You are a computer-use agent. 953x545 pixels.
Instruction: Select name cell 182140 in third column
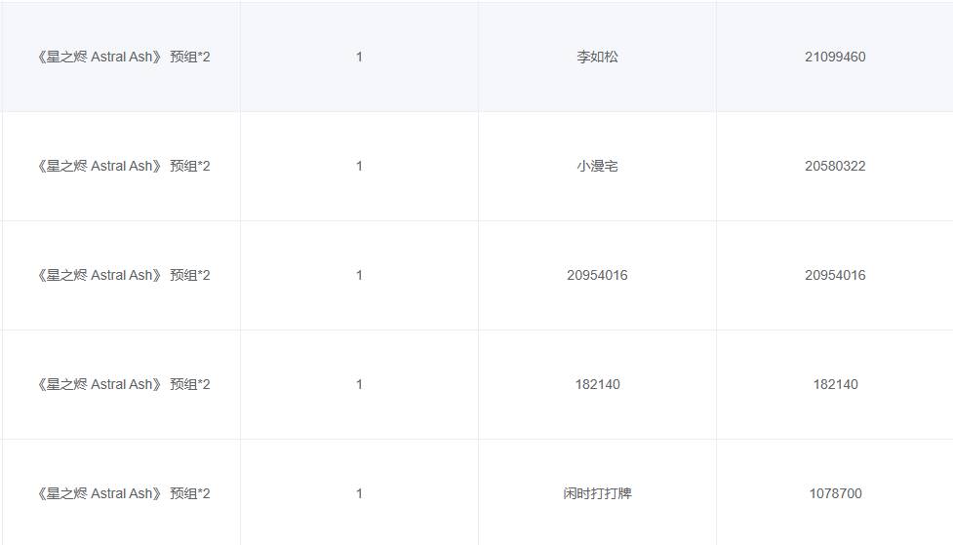tap(597, 384)
